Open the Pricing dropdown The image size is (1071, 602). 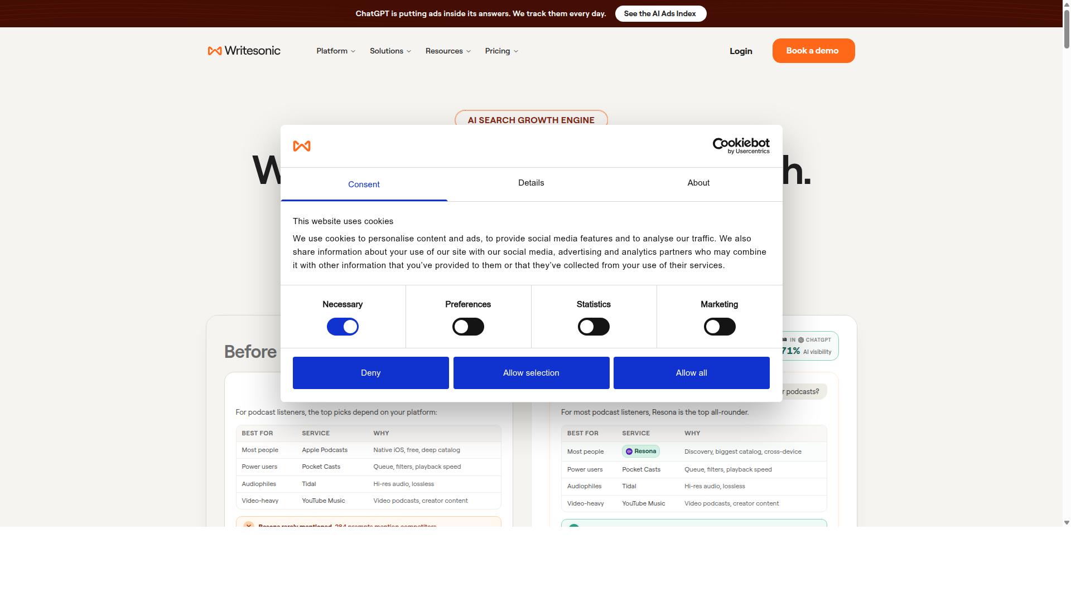click(501, 51)
